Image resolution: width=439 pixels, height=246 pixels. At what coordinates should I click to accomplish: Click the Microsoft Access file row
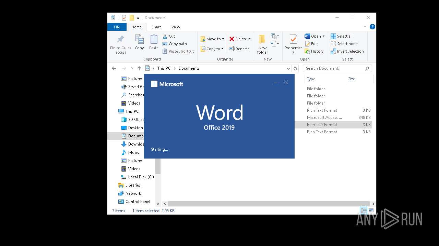click(x=333, y=118)
